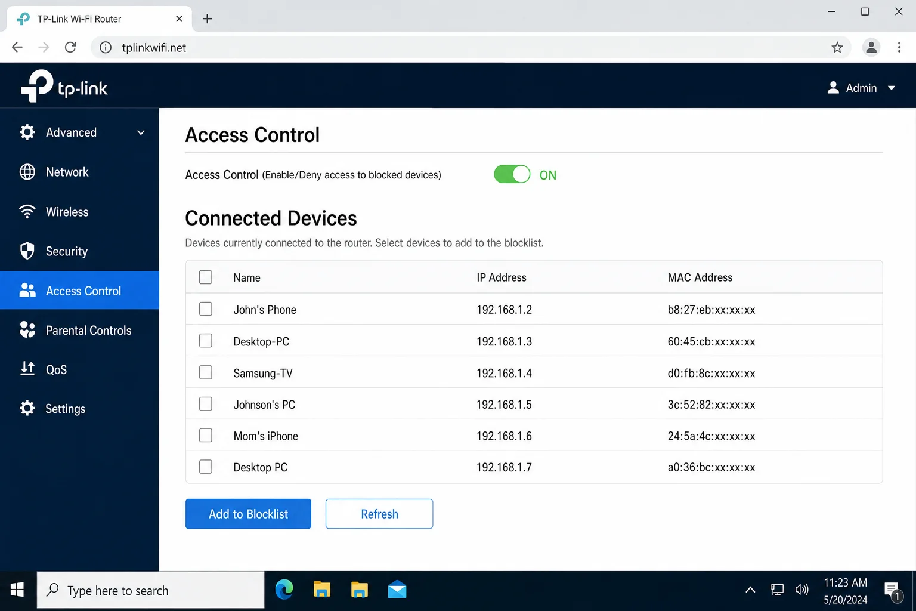Open the Settings section
Viewport: 916px width, 611px height.
(79, 409)
